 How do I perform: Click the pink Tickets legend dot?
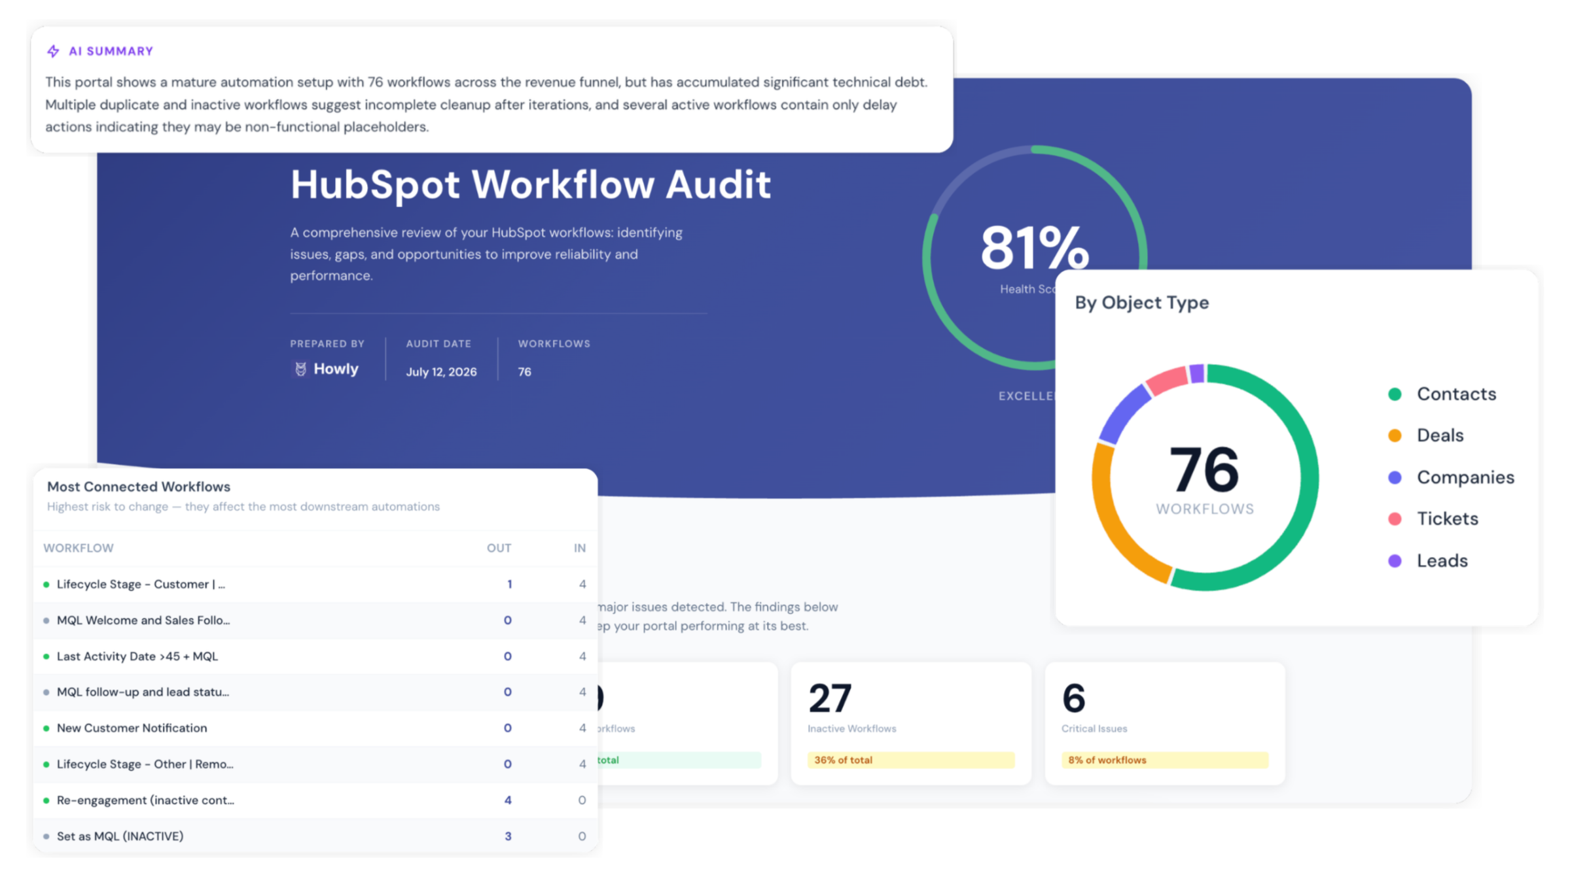[x=1395, y=518]
